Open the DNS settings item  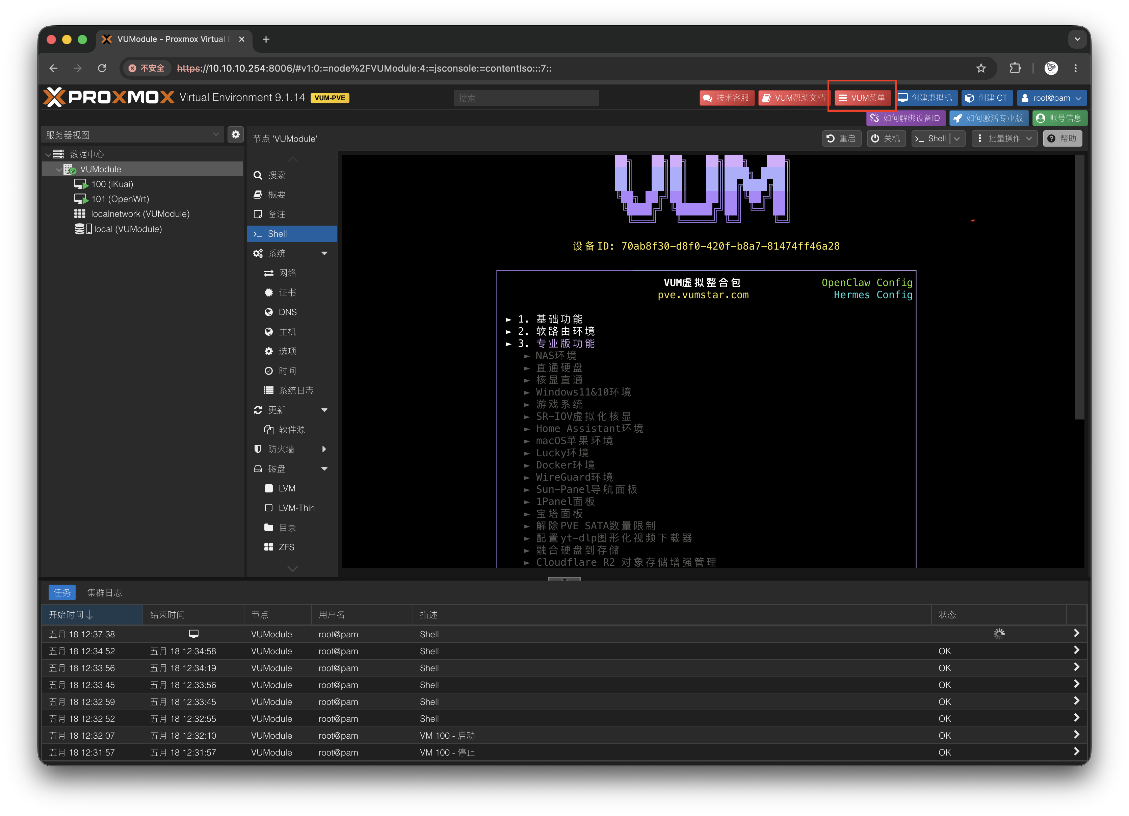[x=292, y=312]
